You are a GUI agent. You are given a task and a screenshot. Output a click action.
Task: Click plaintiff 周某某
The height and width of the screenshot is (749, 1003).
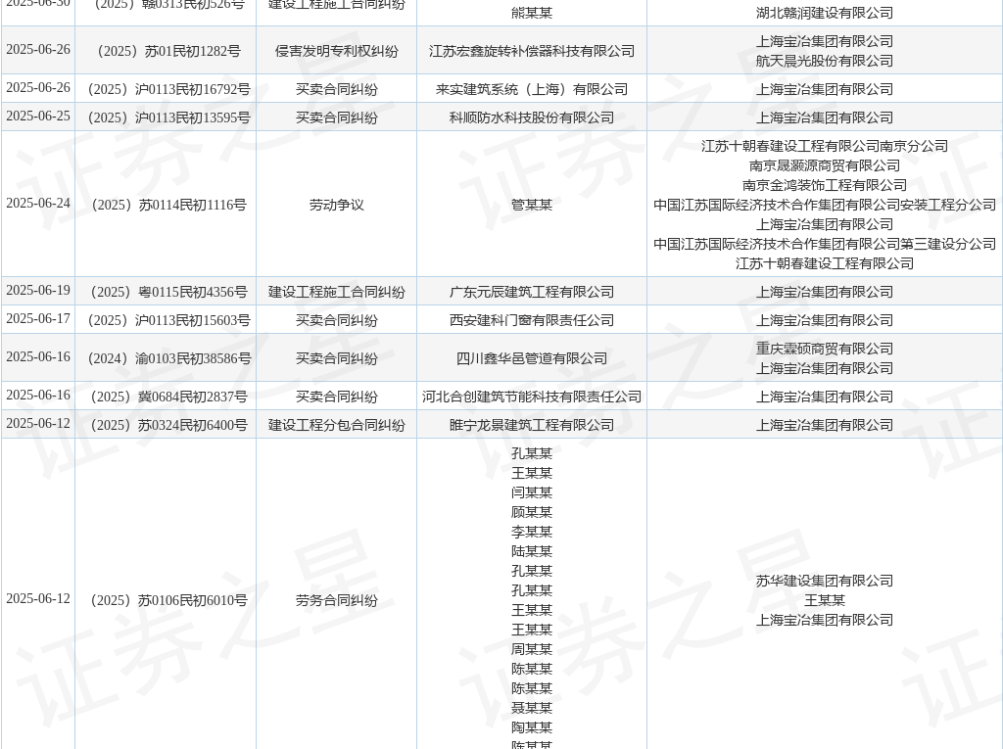[x=532, y=649]
